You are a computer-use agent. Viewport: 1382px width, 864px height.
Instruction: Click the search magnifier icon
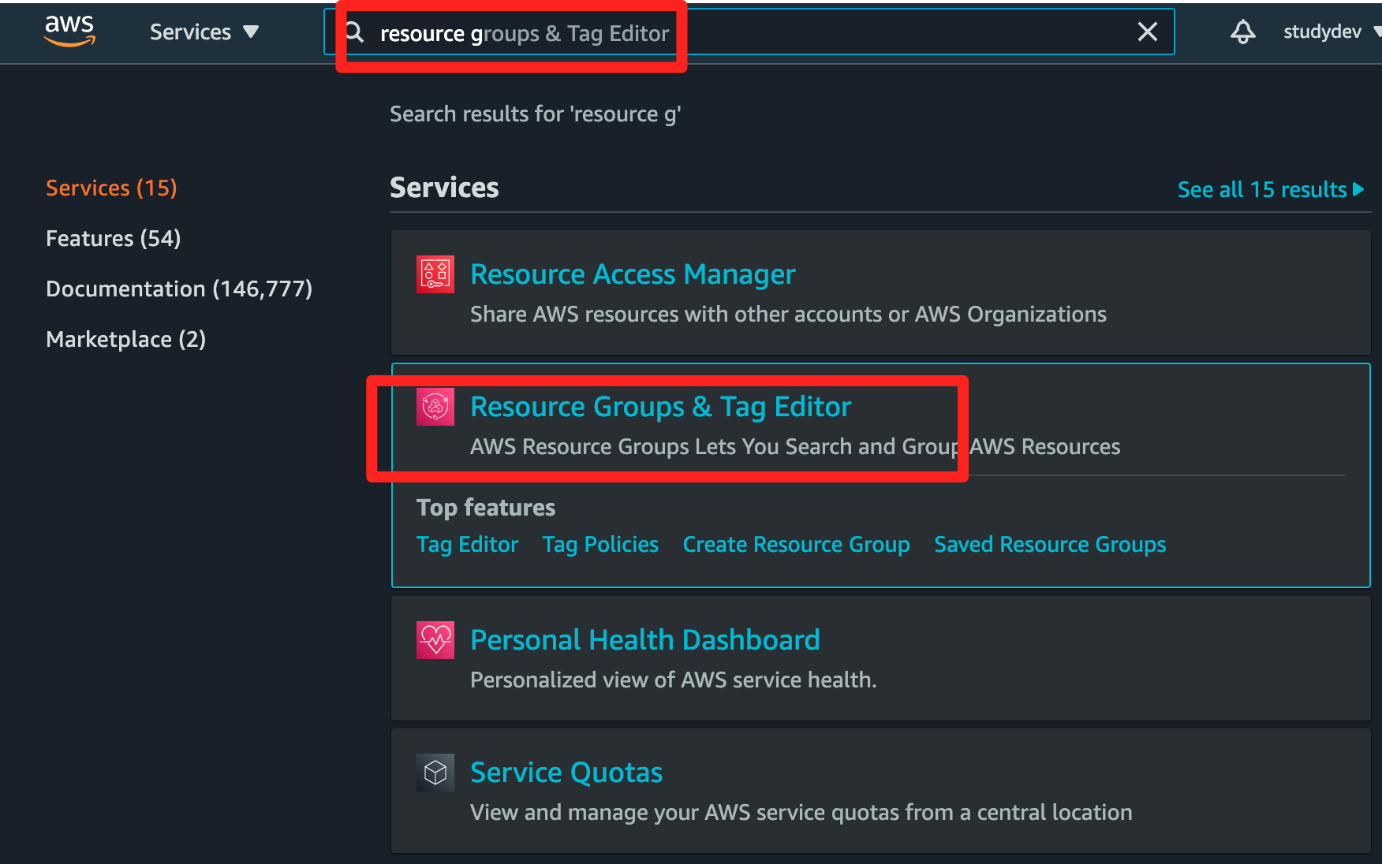click(355, 32)
